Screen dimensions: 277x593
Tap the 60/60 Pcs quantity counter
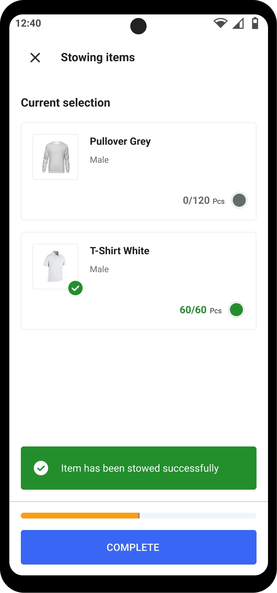pos(200,310)
